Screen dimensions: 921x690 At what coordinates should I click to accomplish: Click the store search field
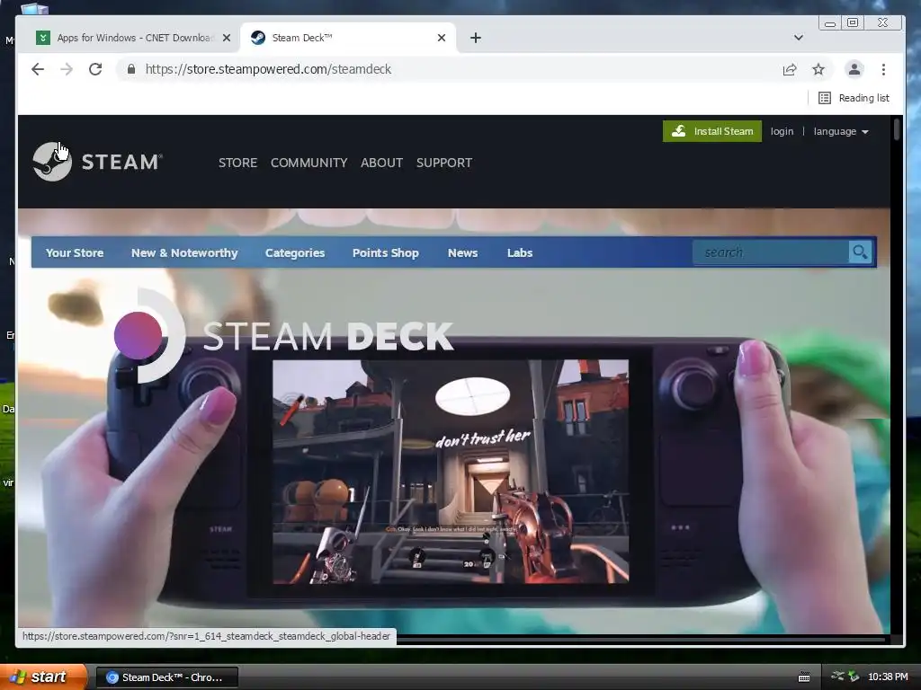coord(771,252)
